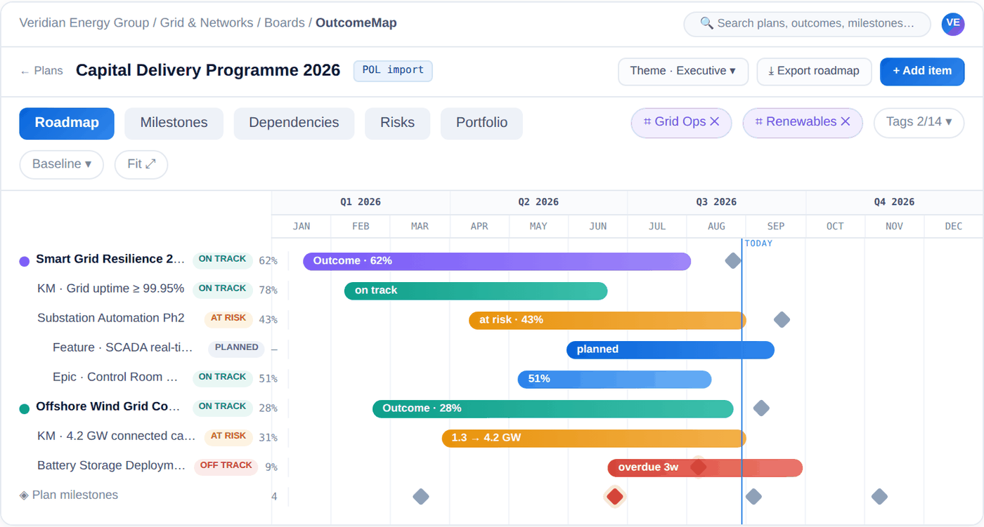The width and height of the screenshot is (984, 527).
Task: Click the POL import badge
Action: [393, 70]
